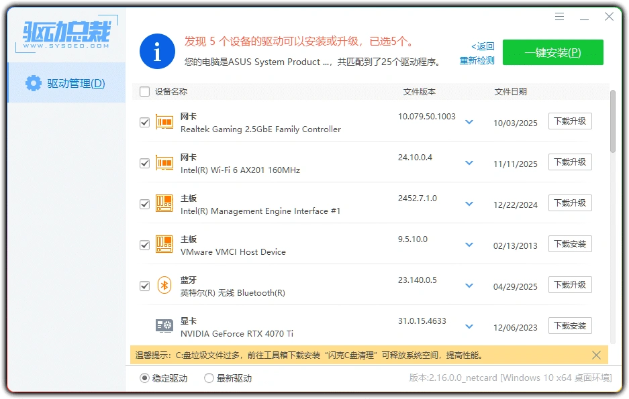The height and width of the screenshot is (399, 629).
Task: Click the 一键安装(P) green button
Action: pyautogui.click(x=552, y=52)
